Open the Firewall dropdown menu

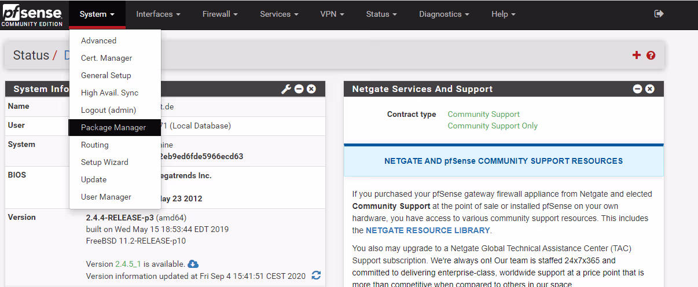coord(220,14)
